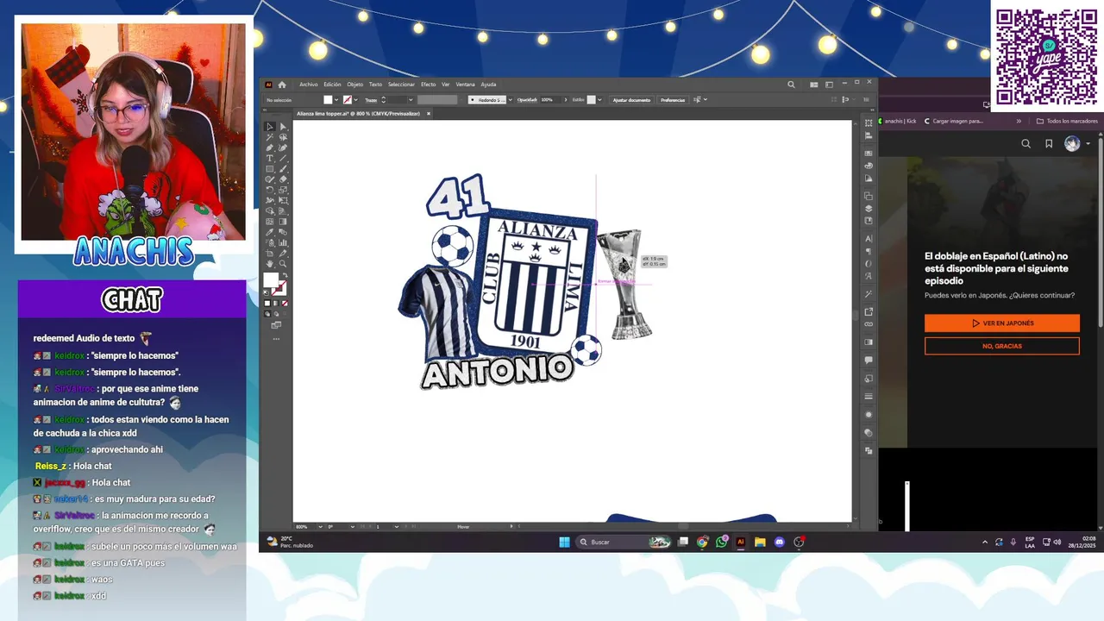Open the Edición menu
The height and width of the screenshot is (621, 1104).
(332, 85)
